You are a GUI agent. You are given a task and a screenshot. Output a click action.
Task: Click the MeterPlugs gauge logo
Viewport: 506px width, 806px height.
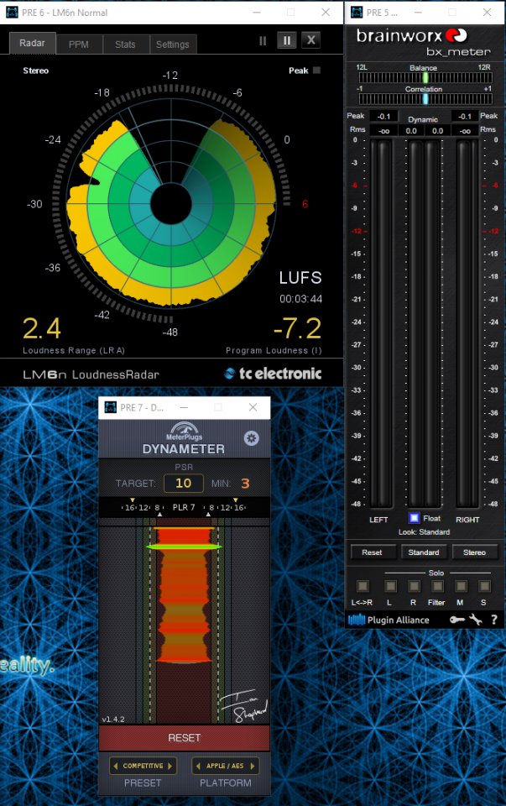184,432
